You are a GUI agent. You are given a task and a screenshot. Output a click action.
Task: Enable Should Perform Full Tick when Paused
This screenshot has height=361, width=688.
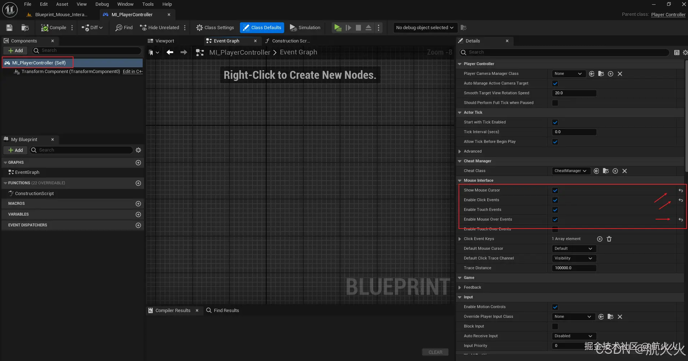[555, 103]
